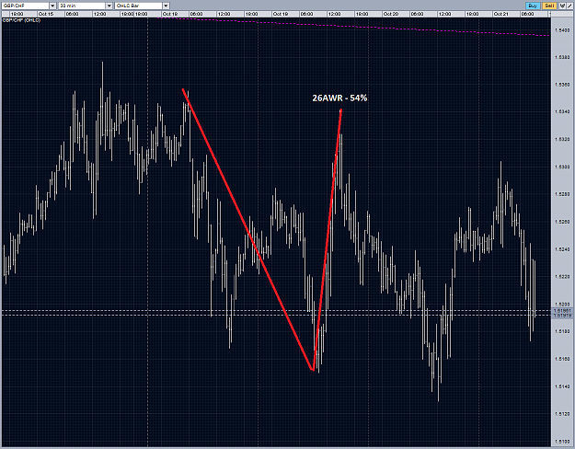Click the Oct 20 date label on time axis
The height and width of the screenshot is (449, 575).
391,14
